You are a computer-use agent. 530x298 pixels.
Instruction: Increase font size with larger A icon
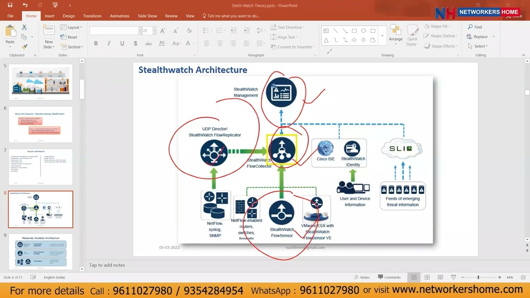click(x=163, y=31)
